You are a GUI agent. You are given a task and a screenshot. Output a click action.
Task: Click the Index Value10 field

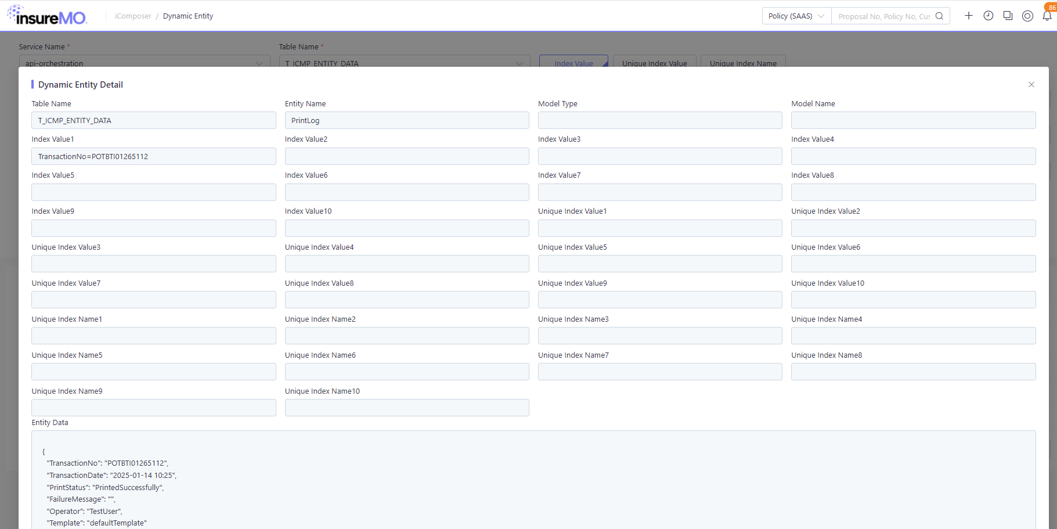click(407, 228)
